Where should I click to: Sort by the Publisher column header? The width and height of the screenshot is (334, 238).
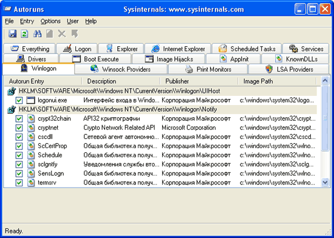click(199, 81)
